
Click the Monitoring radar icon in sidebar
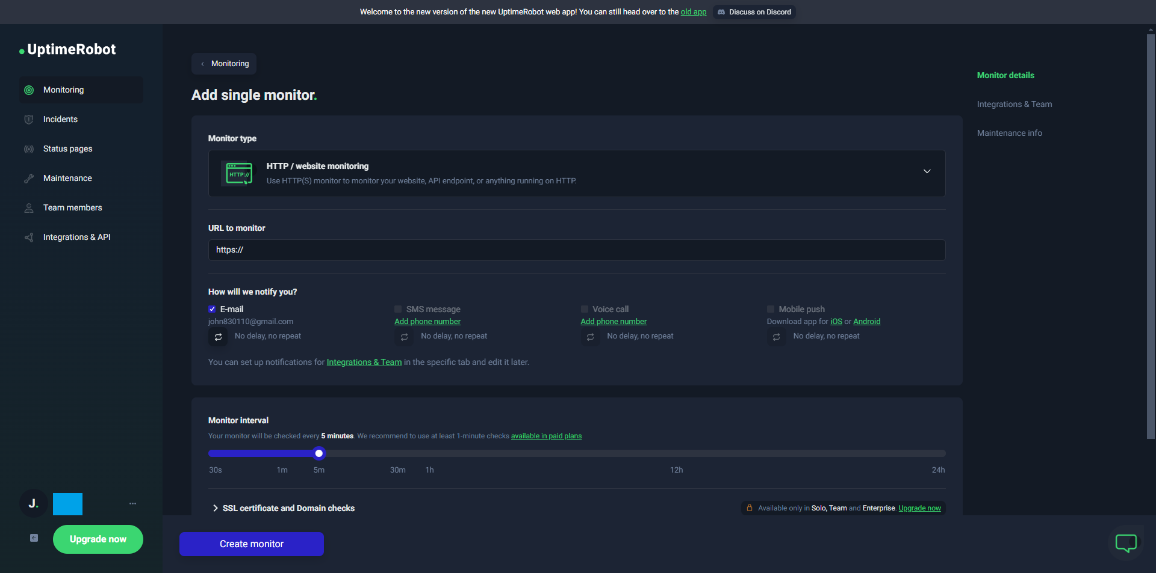29,90
